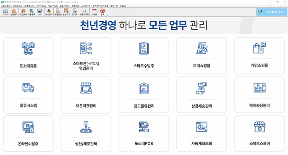Open the 도소매유통 tile
The image size is (288, 155).
point(28,56)
